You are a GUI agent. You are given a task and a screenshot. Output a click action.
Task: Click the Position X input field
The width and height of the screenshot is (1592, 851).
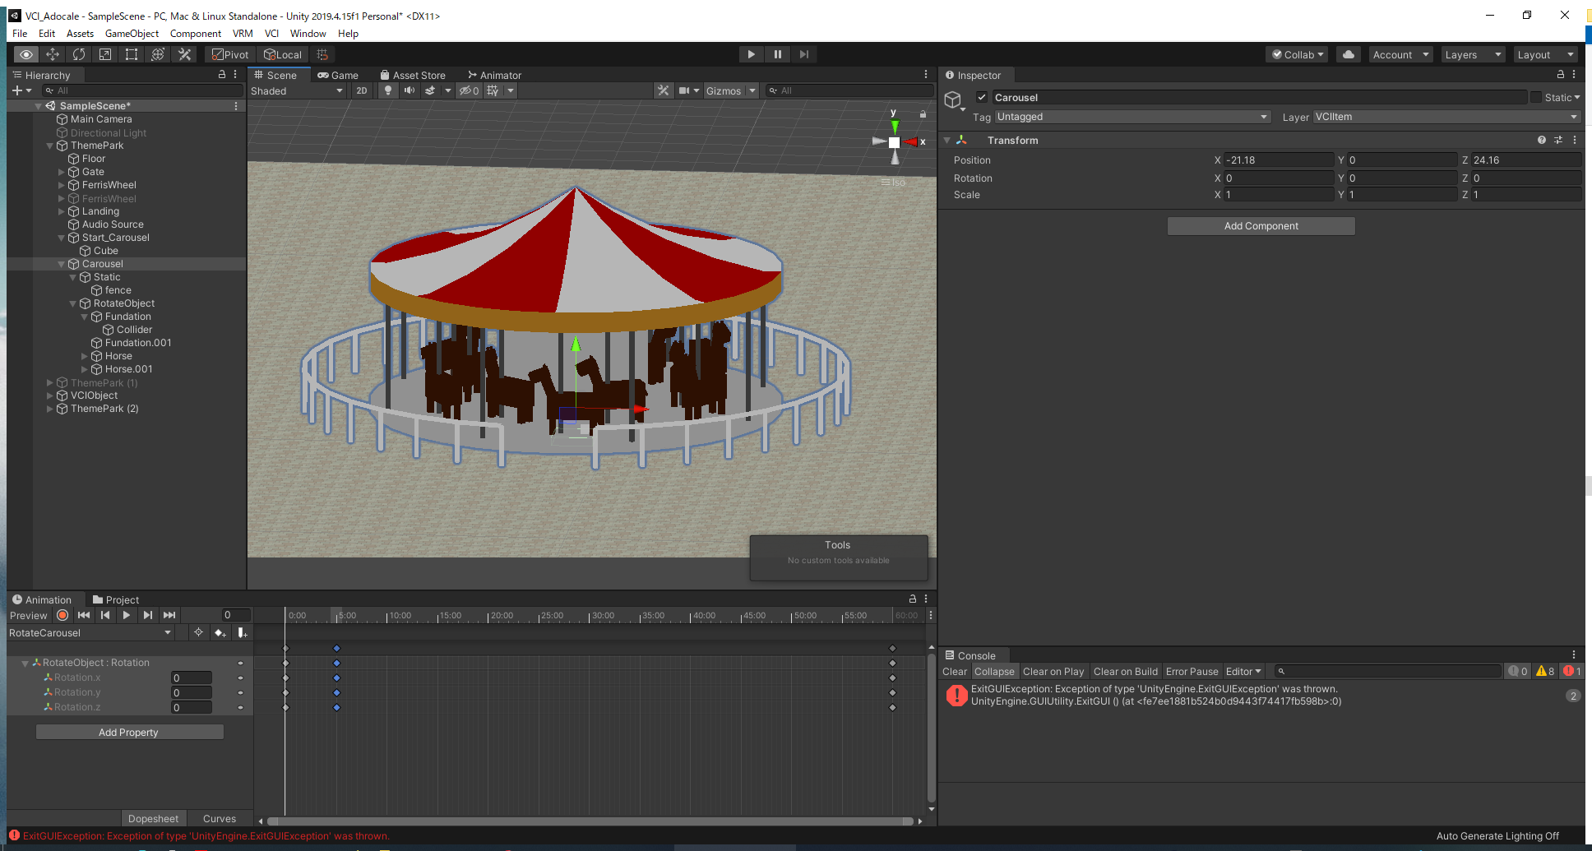pyautogui.click(x=1277, y=160)
